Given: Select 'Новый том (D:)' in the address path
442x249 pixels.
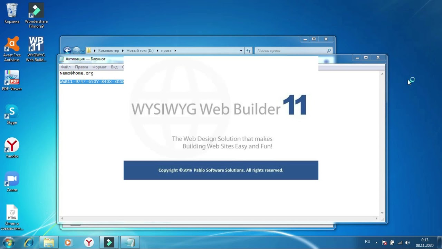Looking at the screenshot, I should tap(140, 50).
